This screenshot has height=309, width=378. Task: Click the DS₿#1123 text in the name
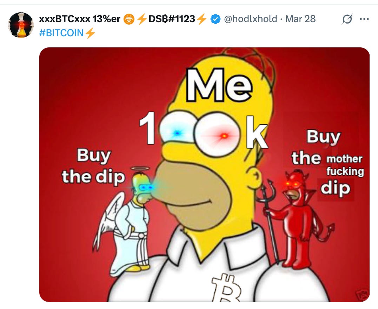coord(172,19)
